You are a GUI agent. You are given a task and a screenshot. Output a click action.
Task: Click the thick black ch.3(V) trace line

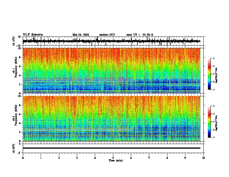pos(112,148)
